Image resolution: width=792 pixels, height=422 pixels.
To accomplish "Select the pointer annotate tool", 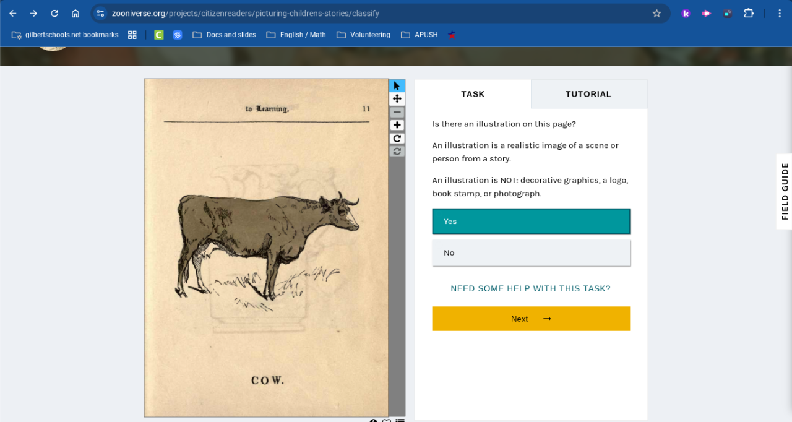I will [x=397, y=85].
